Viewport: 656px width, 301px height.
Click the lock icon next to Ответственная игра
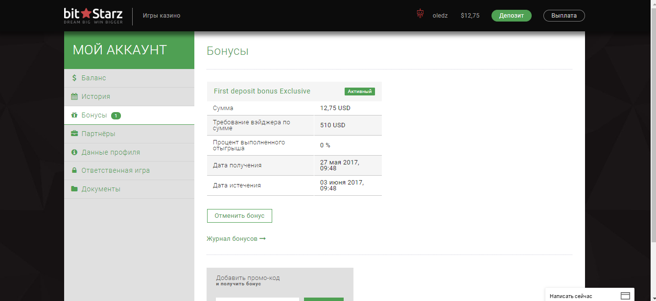tap(74, 171)
